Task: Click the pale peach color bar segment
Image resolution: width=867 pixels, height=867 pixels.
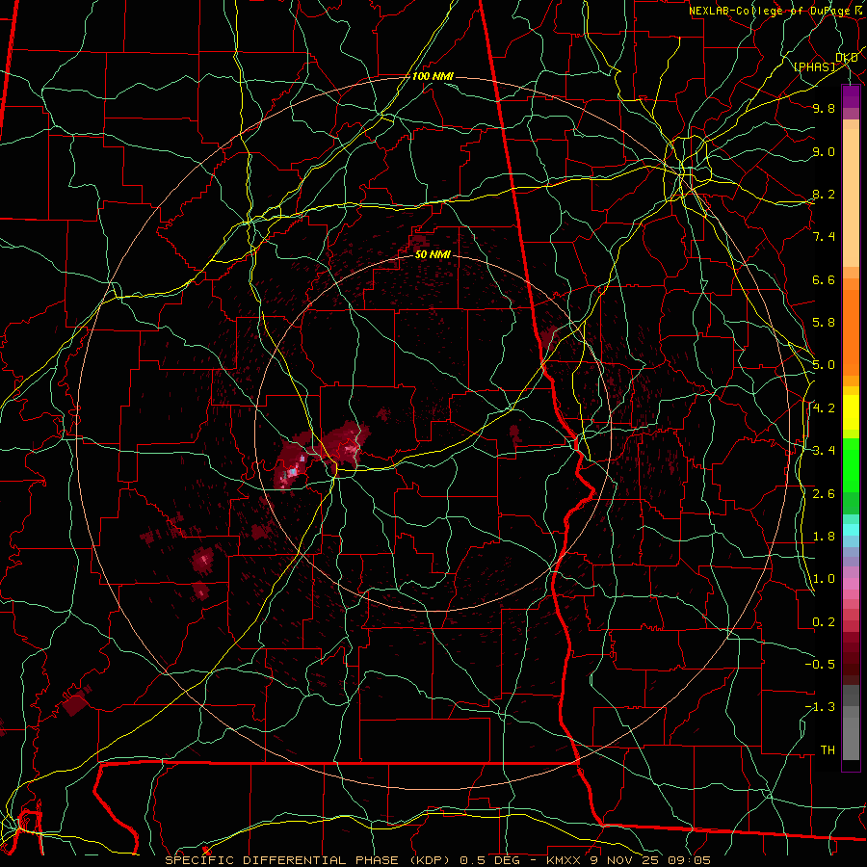Action: [x=851, y=197]
